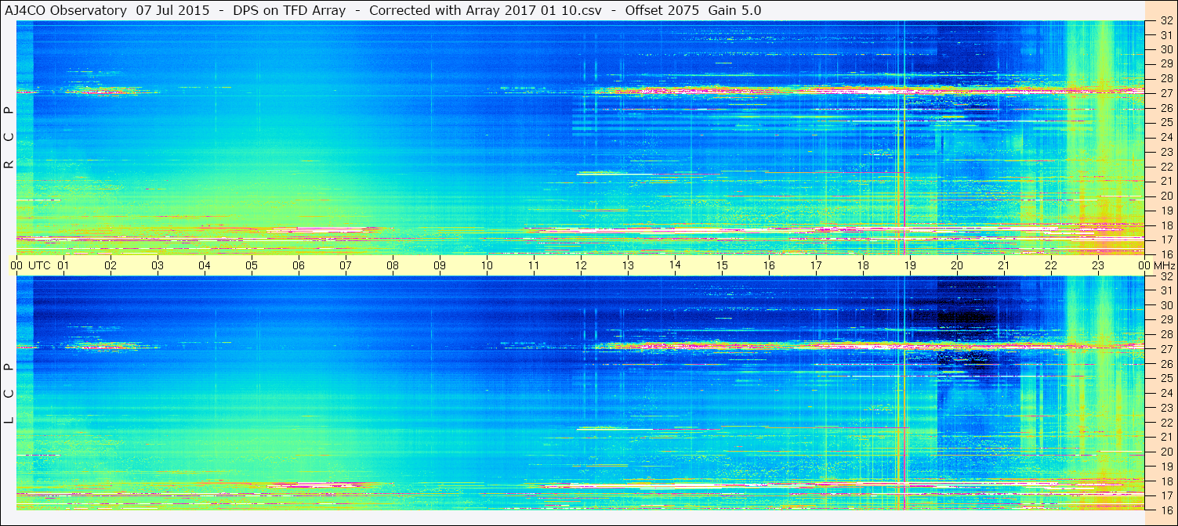This screenshot has width=1178, height=526.
Task: Select the final 00 hour marker before MHz
Action: (1145, 265)
